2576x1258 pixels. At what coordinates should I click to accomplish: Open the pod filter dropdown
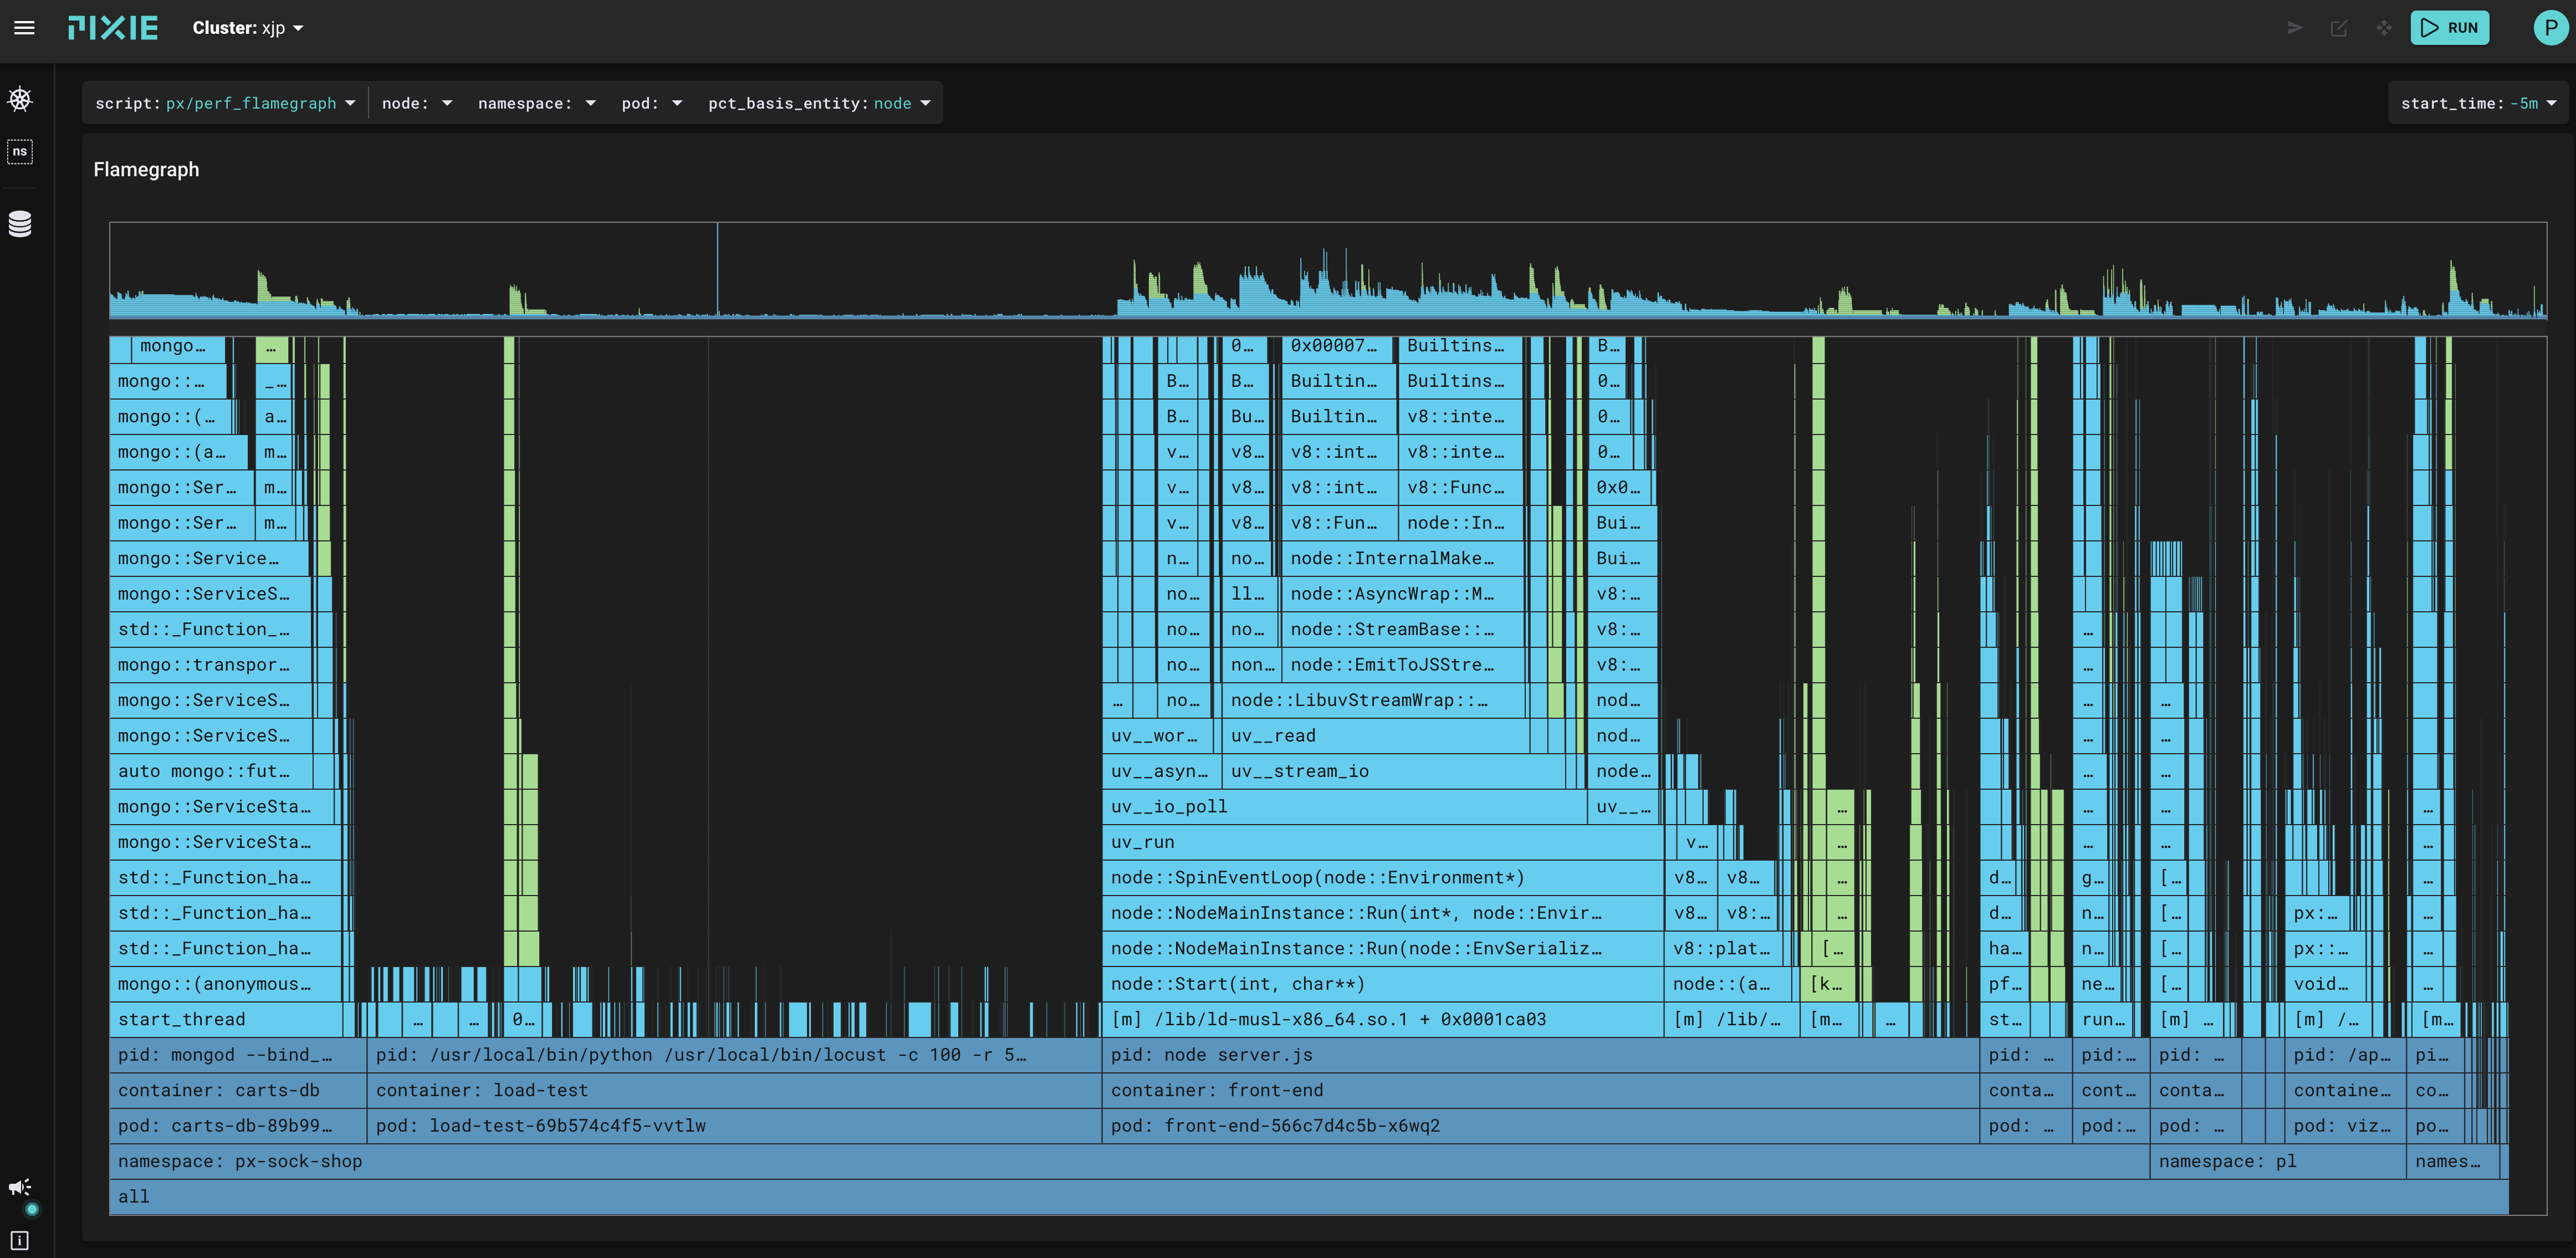(651, 103)
